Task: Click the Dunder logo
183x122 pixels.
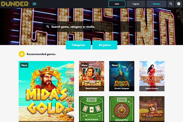Action: pyautogui.click(x=15, y=4)
